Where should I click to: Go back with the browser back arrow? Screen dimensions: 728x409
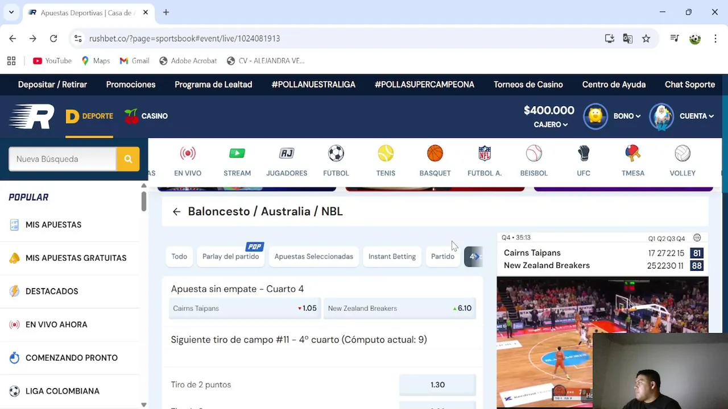pos(13,39)
